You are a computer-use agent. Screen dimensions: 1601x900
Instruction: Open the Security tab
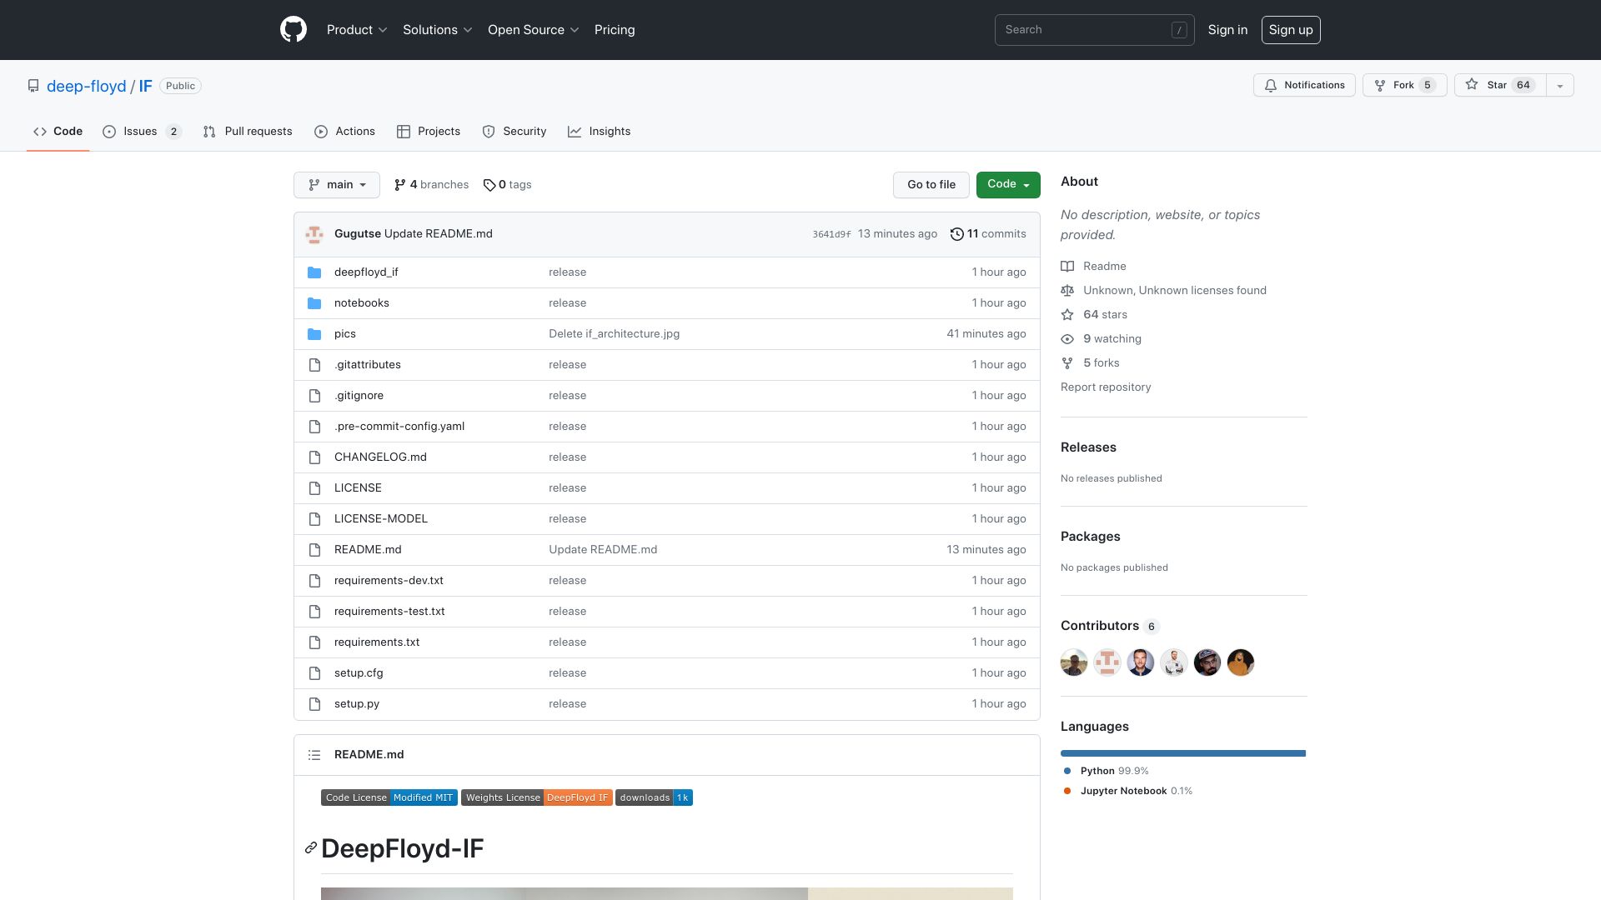[514, 132]
